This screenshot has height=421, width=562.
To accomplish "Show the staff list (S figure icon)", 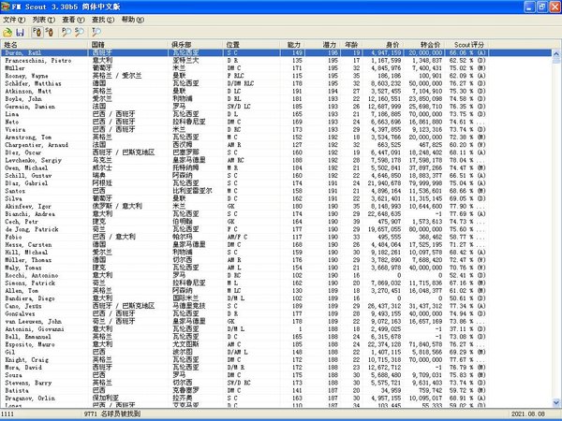I will coord(50,32).
